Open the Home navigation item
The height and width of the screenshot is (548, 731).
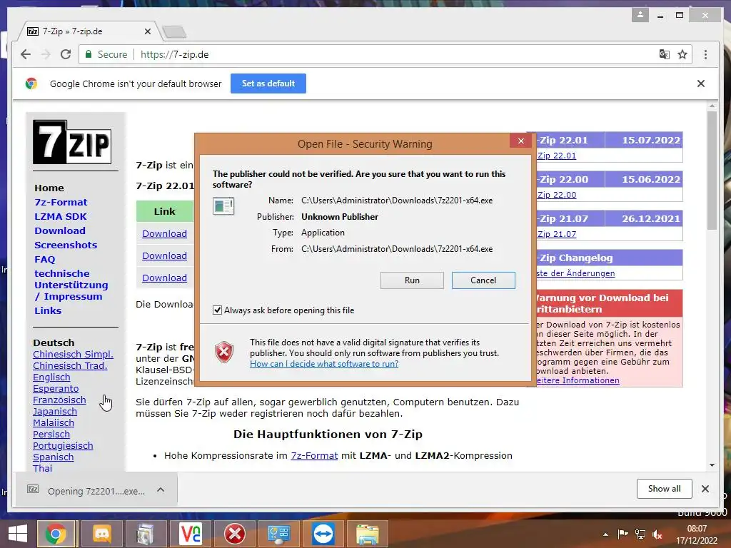click(49, 188)
